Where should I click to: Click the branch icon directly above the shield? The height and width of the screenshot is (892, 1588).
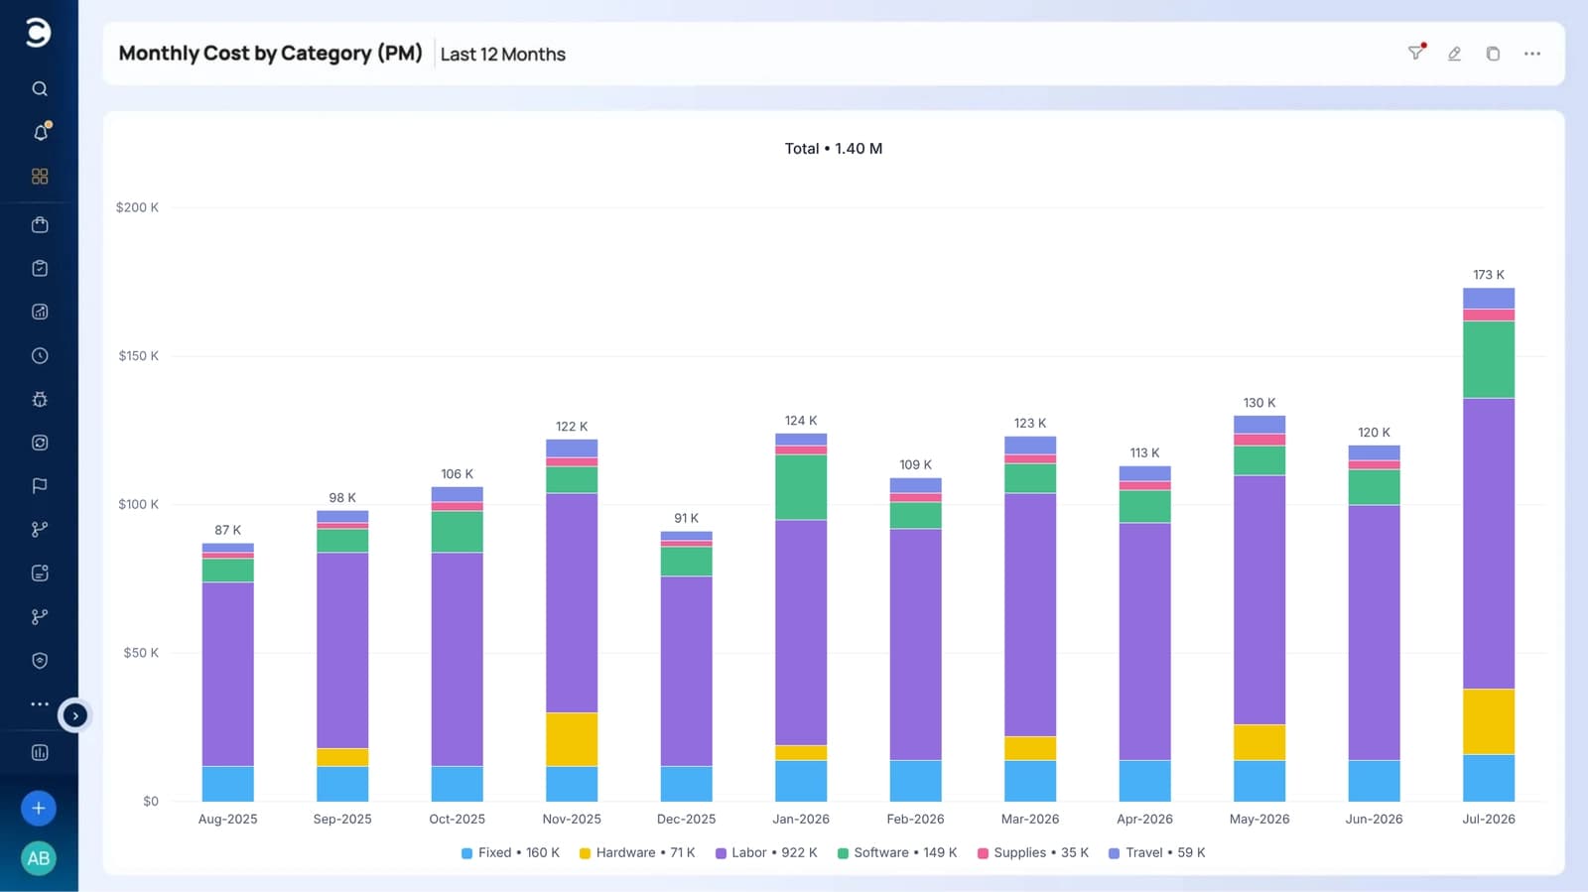pos(40,616)
